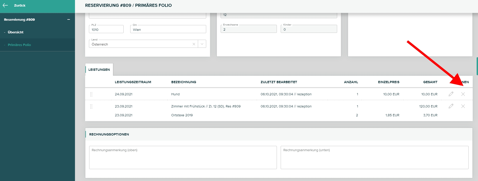Edit the Zimmer mit Frühstück row
The width and height of the screenshot is (478, 181).
[x=451, y=106]
